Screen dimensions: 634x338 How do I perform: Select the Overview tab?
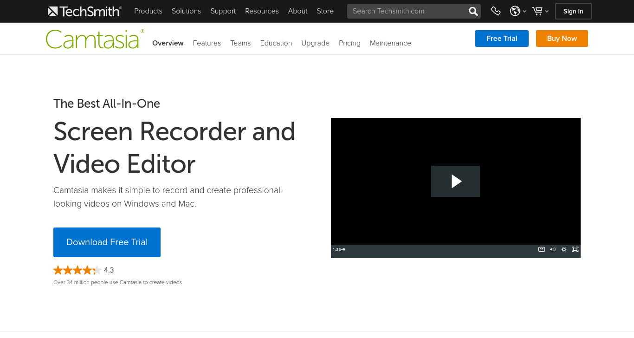tap(168, 43)
